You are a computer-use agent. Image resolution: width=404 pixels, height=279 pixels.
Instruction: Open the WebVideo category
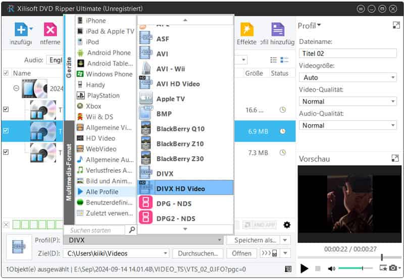tap(106, 149)
